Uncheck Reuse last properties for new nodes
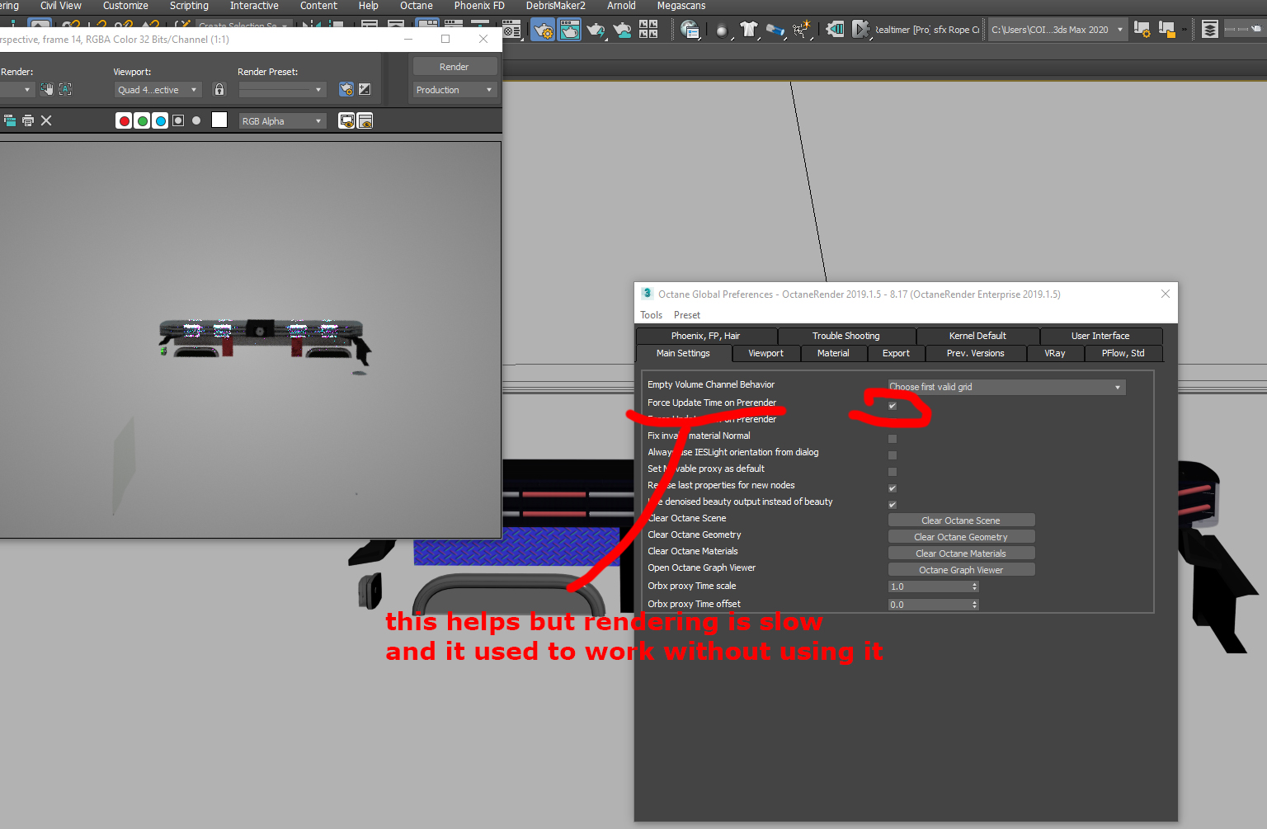The height and width of the screenshot is (829, 1267). 893,488
